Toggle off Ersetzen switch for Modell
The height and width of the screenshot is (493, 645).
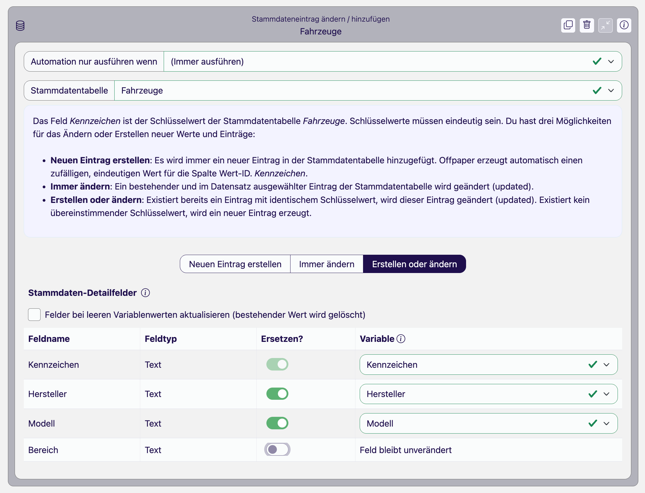pyautogui.click(x=277, y=423)
